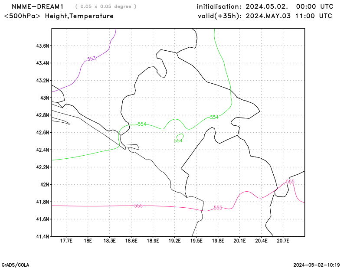Click the 19.2E longitude axis label
The height and width of the screenshot is (268, 347).
pyautogui.click(x=175, y=241)
